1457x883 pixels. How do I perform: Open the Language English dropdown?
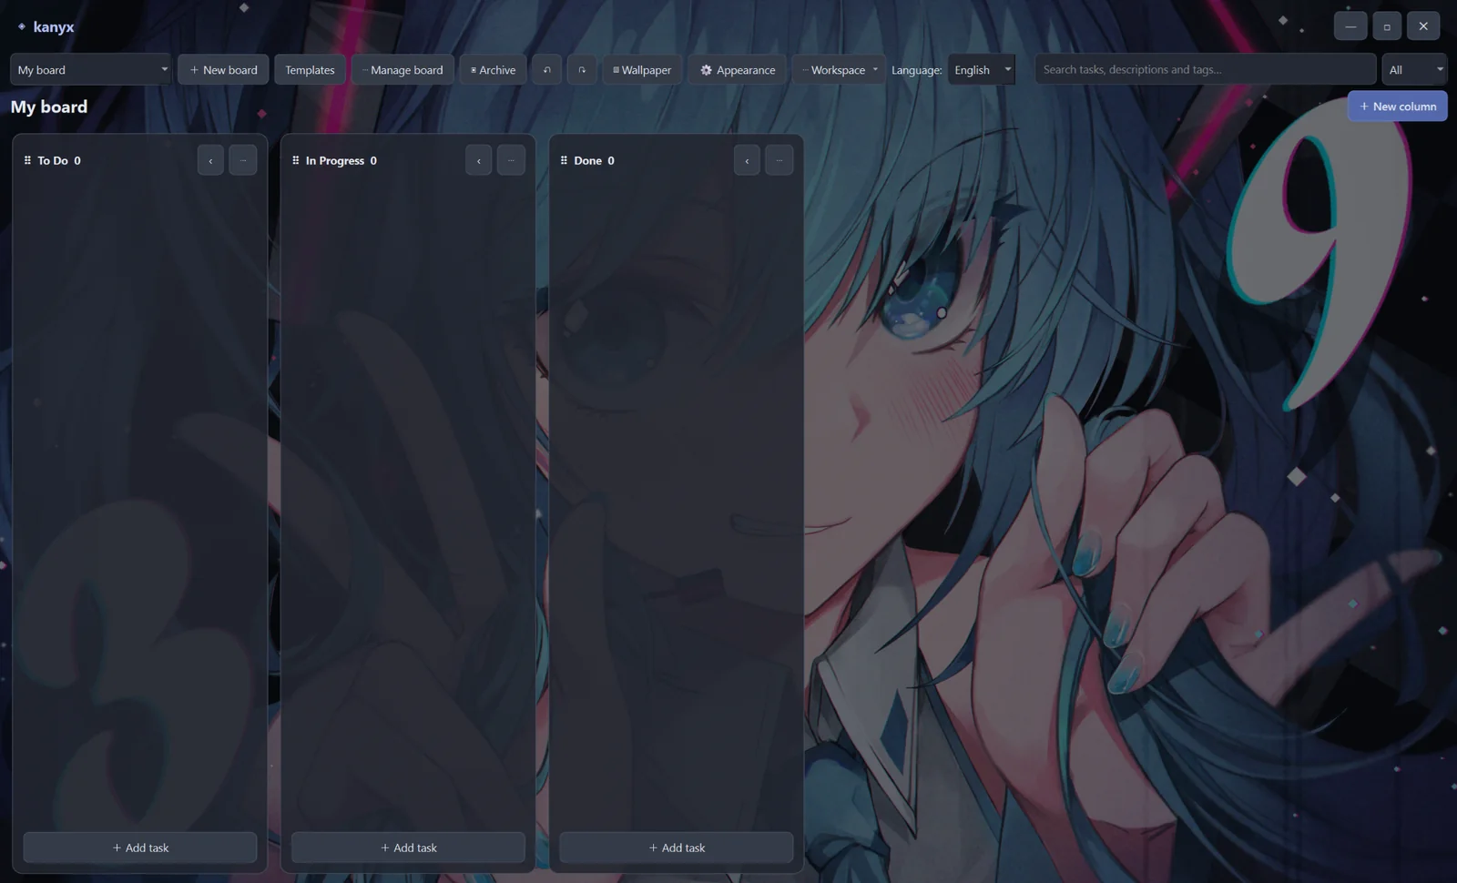pos(981,70)
